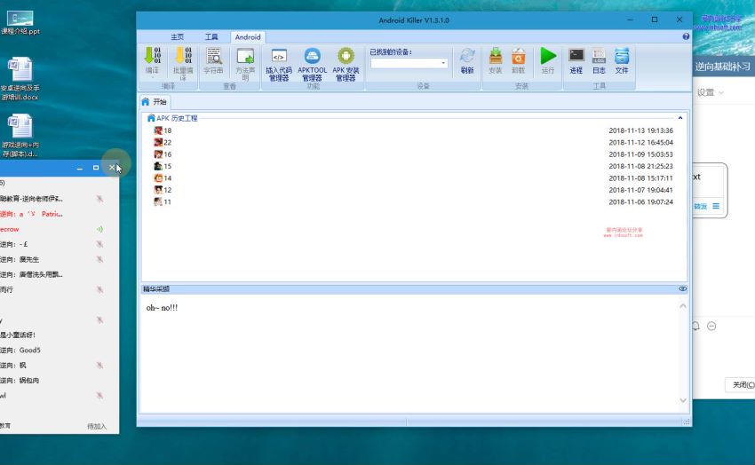The height and width of the screenshot is (465, 755).
Task: Open history project 16
Action: pos(163,154)
